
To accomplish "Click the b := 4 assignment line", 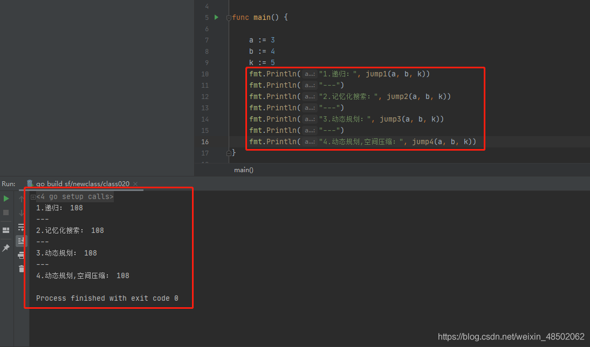I will click(x=262, y=51).
